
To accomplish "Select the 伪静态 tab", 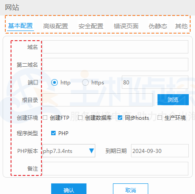I will (158, 26).
